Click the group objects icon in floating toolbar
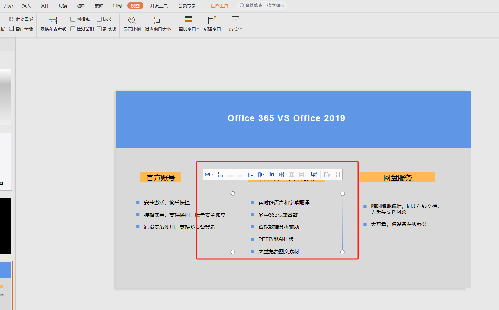The image size is (499, 310). point(315,174)
